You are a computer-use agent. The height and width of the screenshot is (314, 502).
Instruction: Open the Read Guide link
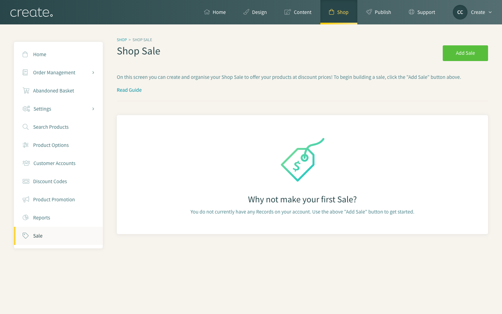pyautogui.click(x=129, y=90)
